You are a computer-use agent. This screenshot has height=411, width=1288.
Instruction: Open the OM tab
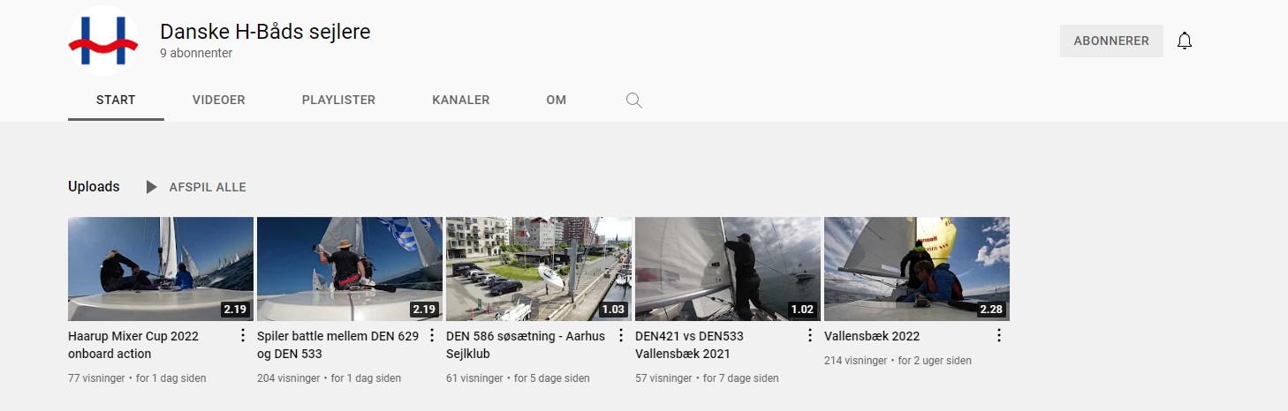point(557,100)
